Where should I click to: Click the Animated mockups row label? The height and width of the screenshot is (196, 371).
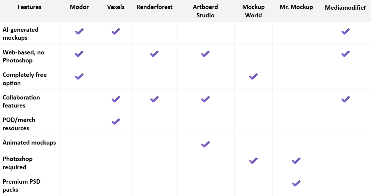(x=29, y=143)
